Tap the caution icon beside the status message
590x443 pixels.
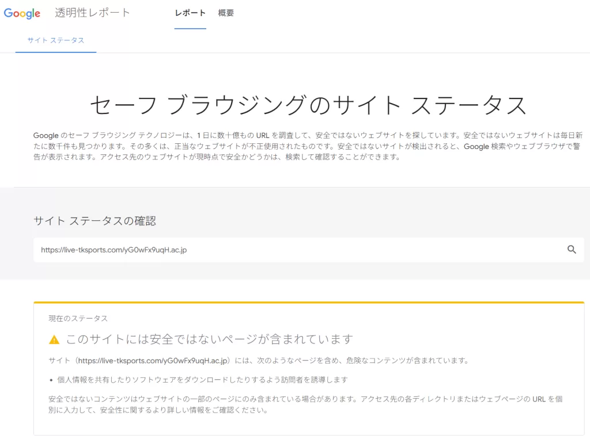[x=54, y=339]
